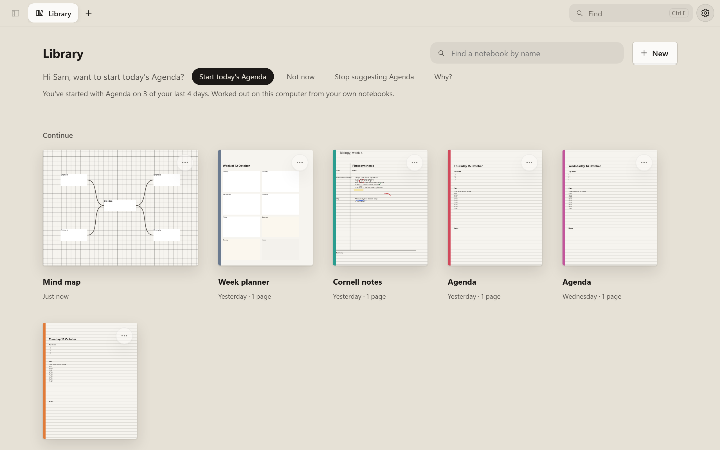
Task: Click the Ctrl E shortcut badge
Action: 679,13
